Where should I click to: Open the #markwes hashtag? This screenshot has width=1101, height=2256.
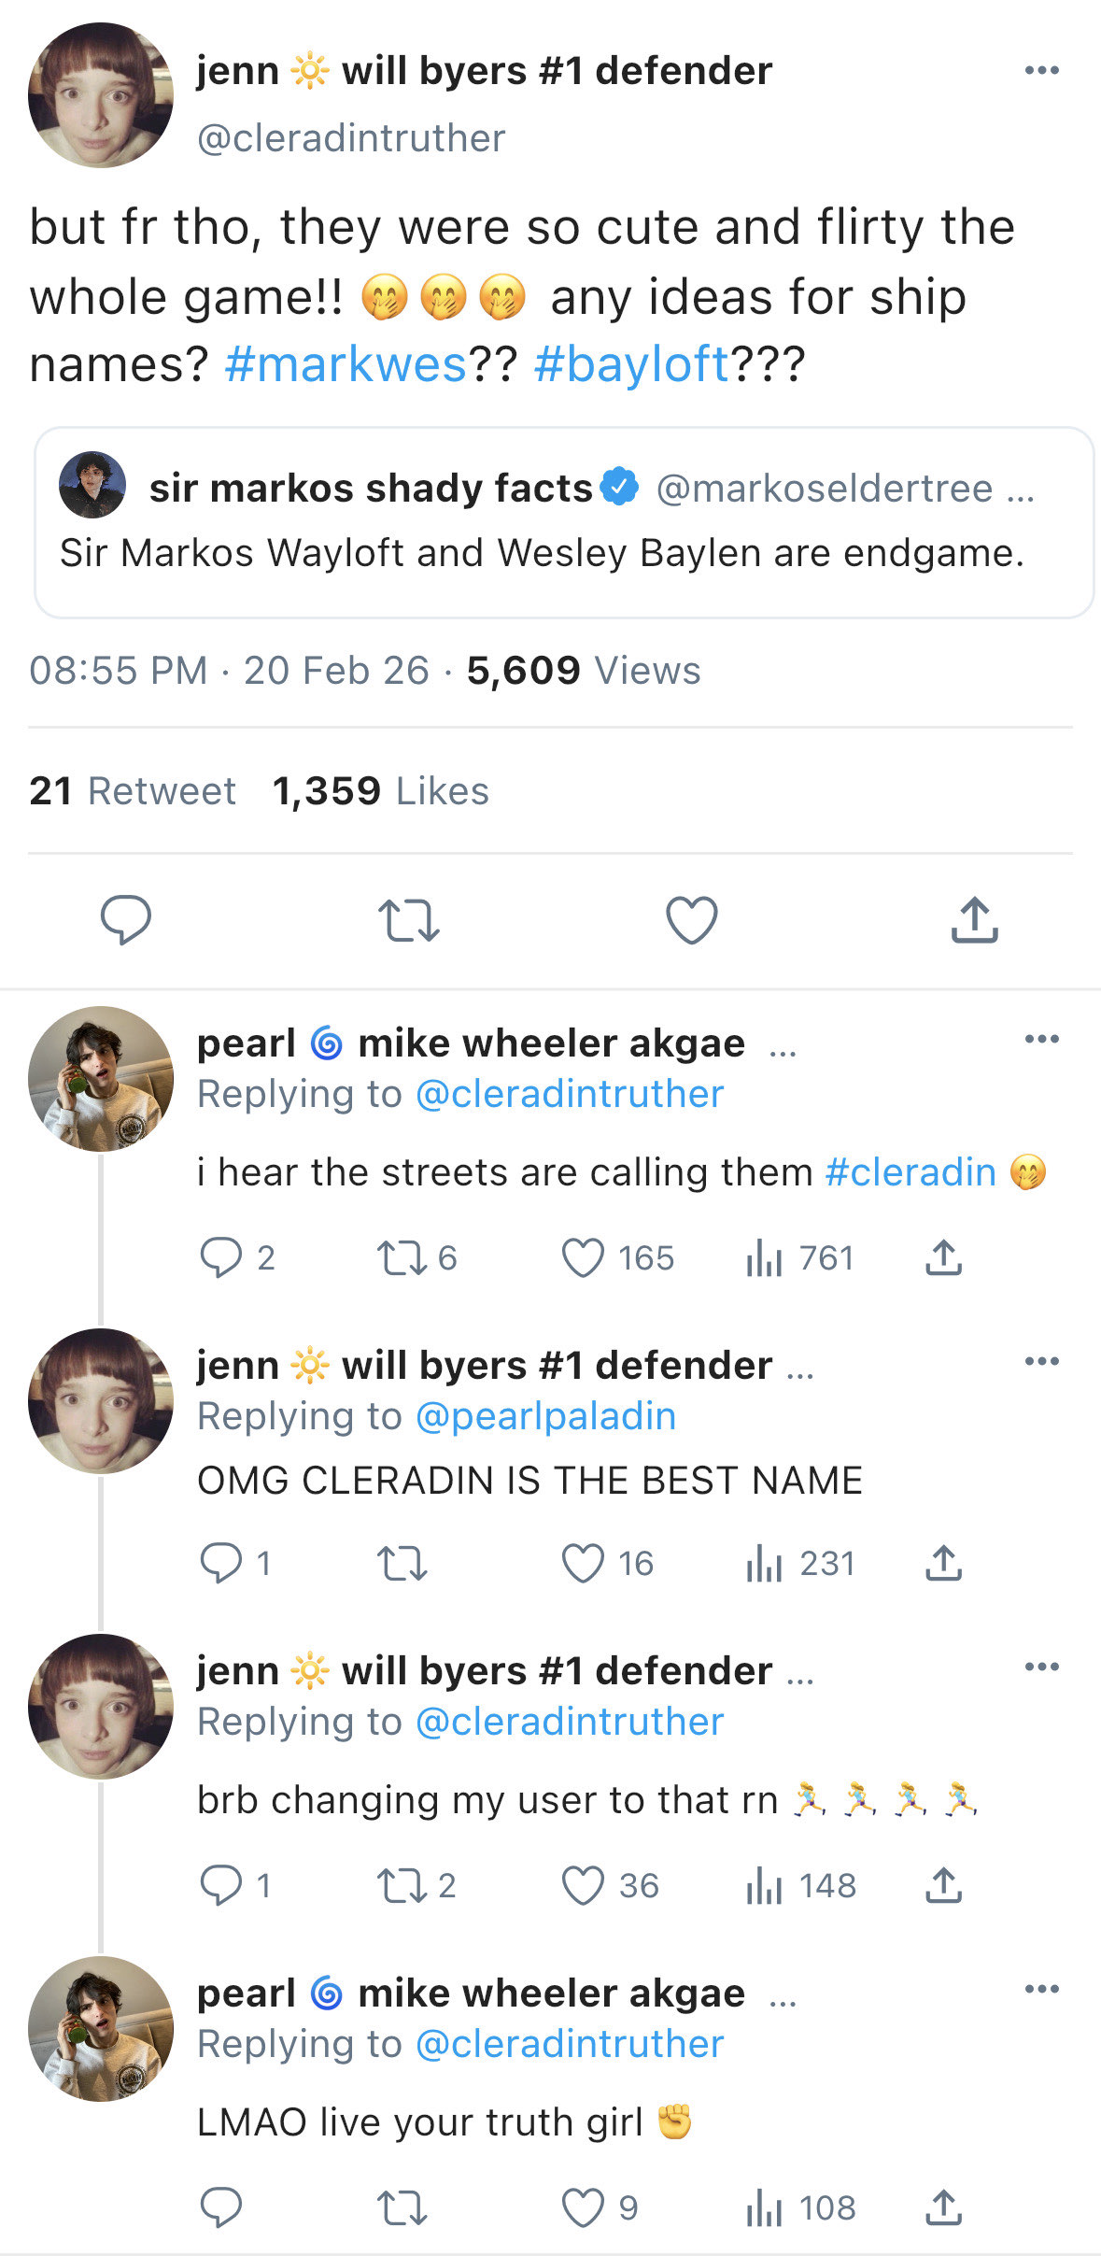point(346,364)
